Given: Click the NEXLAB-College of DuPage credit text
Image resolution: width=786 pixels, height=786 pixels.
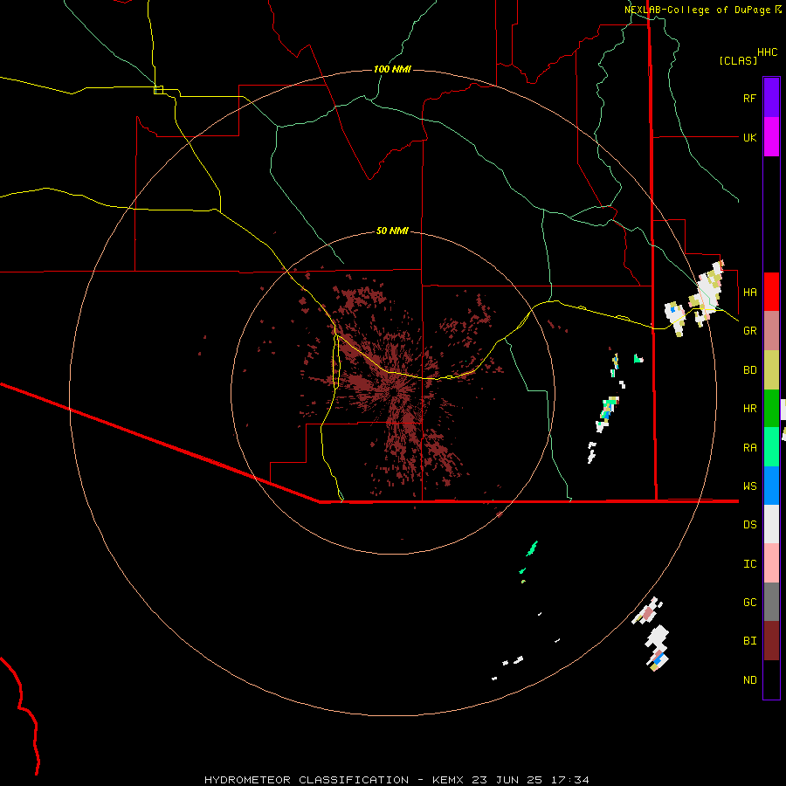Looking at the screenshot, I should coord(697,10).
